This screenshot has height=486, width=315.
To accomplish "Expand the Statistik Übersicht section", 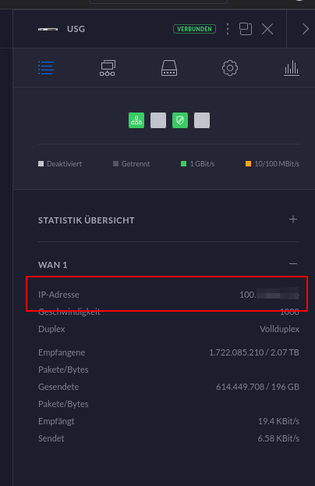I will coord(293,220).
